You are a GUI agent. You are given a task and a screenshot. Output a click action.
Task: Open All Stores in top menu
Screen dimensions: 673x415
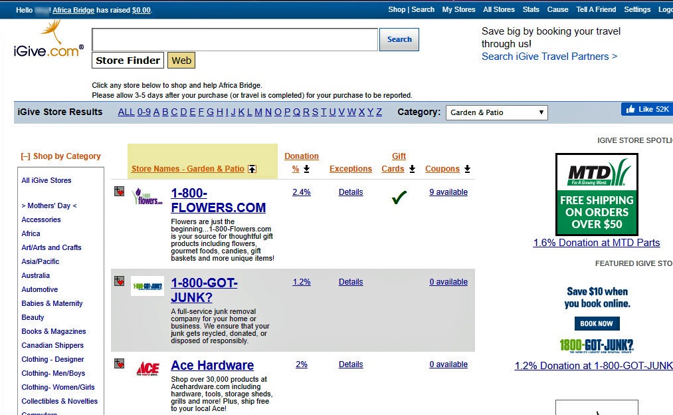click(499, 9)
